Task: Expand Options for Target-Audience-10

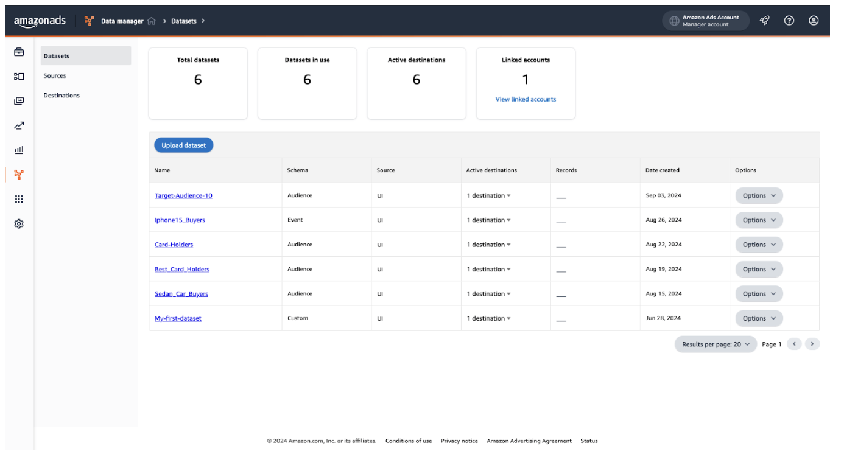Action: tap(759, 195)
